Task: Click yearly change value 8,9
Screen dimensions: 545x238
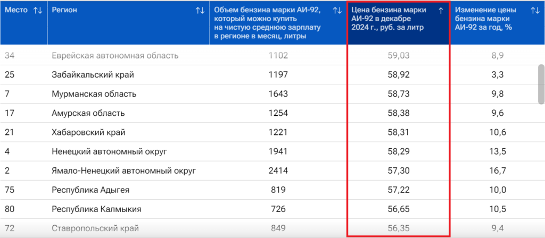Action: tap(498, 55)
